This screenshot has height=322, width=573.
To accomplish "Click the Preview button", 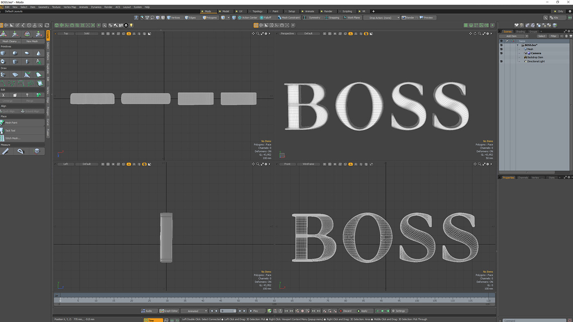I will [428, 18].
